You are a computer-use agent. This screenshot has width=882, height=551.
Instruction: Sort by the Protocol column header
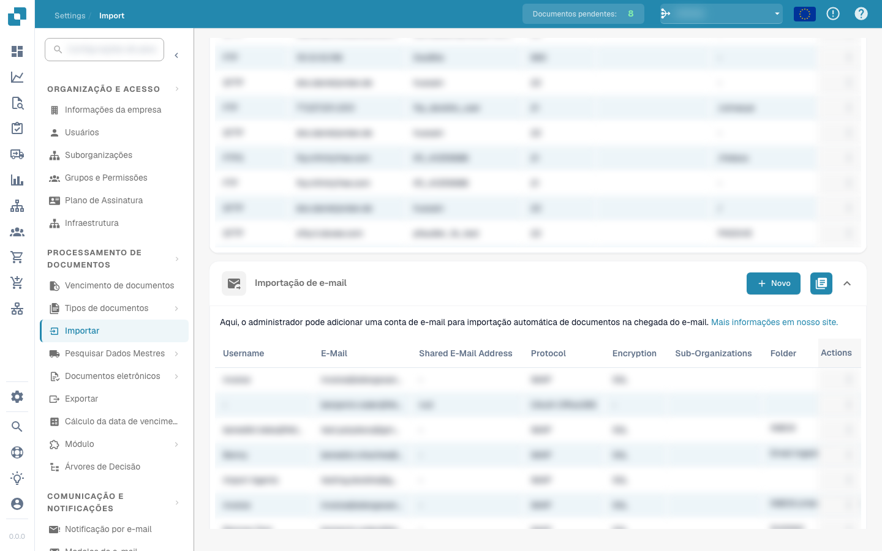click(548, 354)
